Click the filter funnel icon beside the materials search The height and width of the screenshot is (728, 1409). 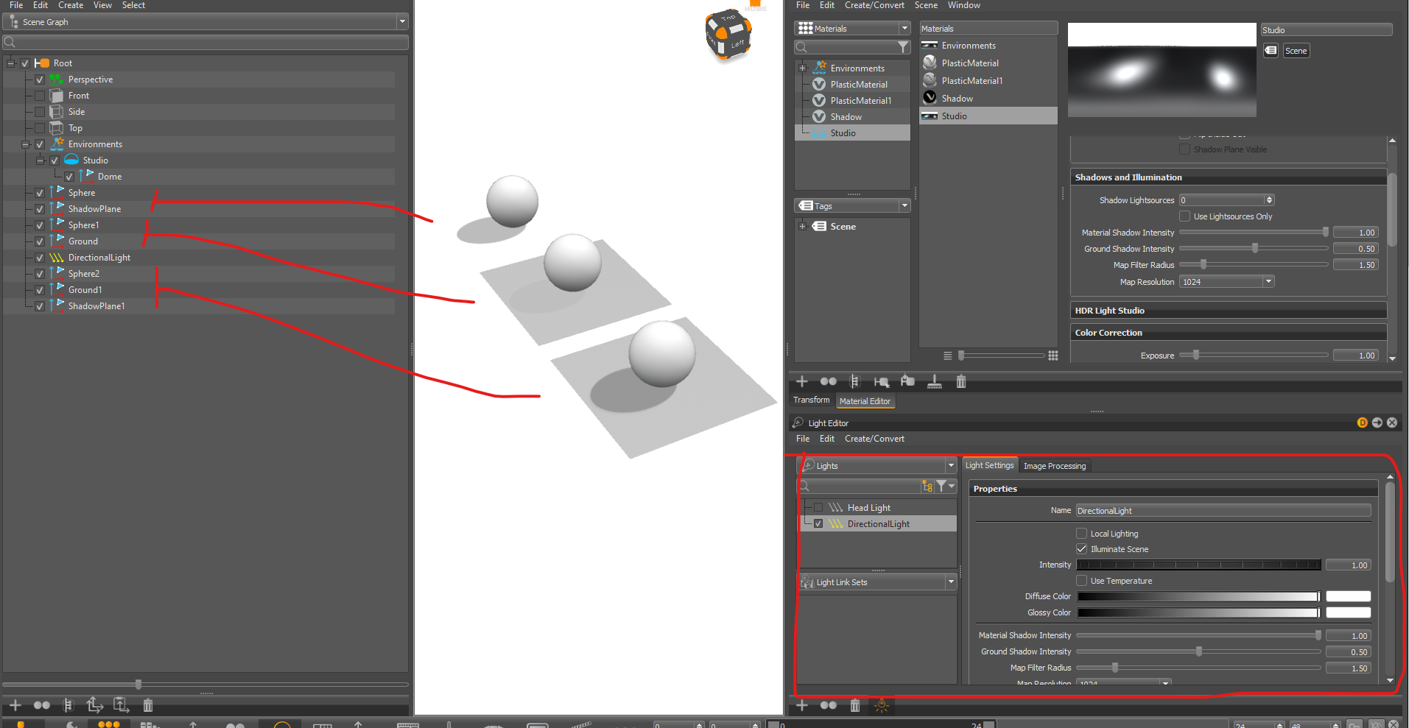[x=904, y=47]
